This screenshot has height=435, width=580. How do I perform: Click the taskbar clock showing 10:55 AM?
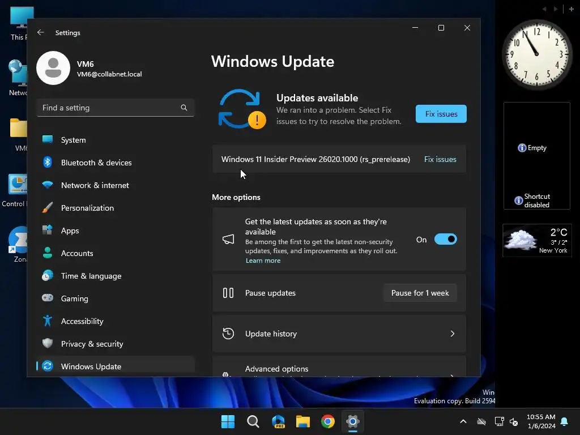point(541,421)
